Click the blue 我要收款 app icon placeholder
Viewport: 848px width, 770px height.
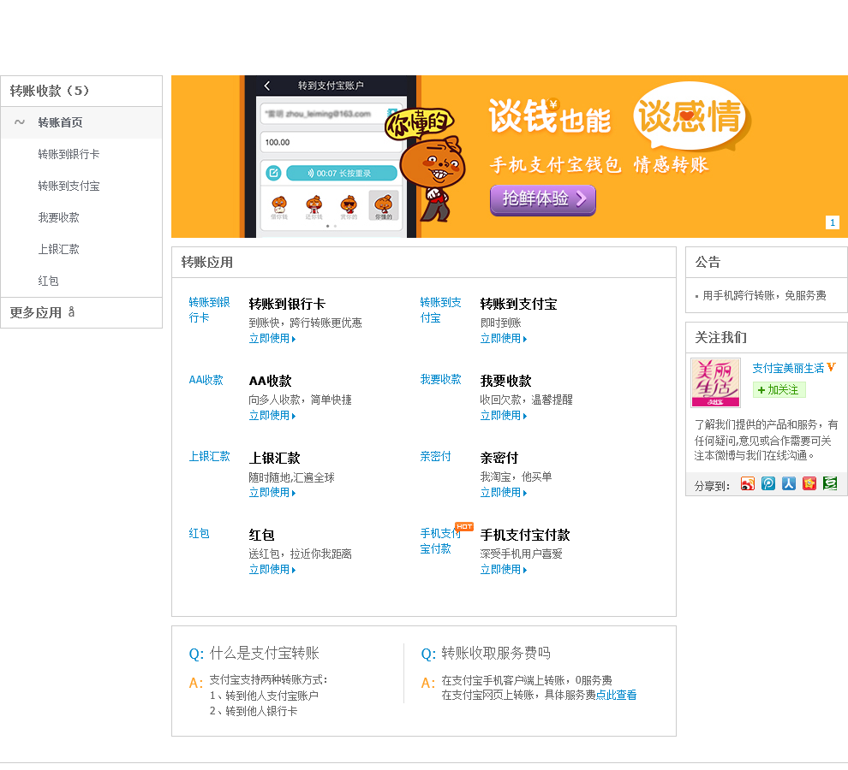click(441, 379)
